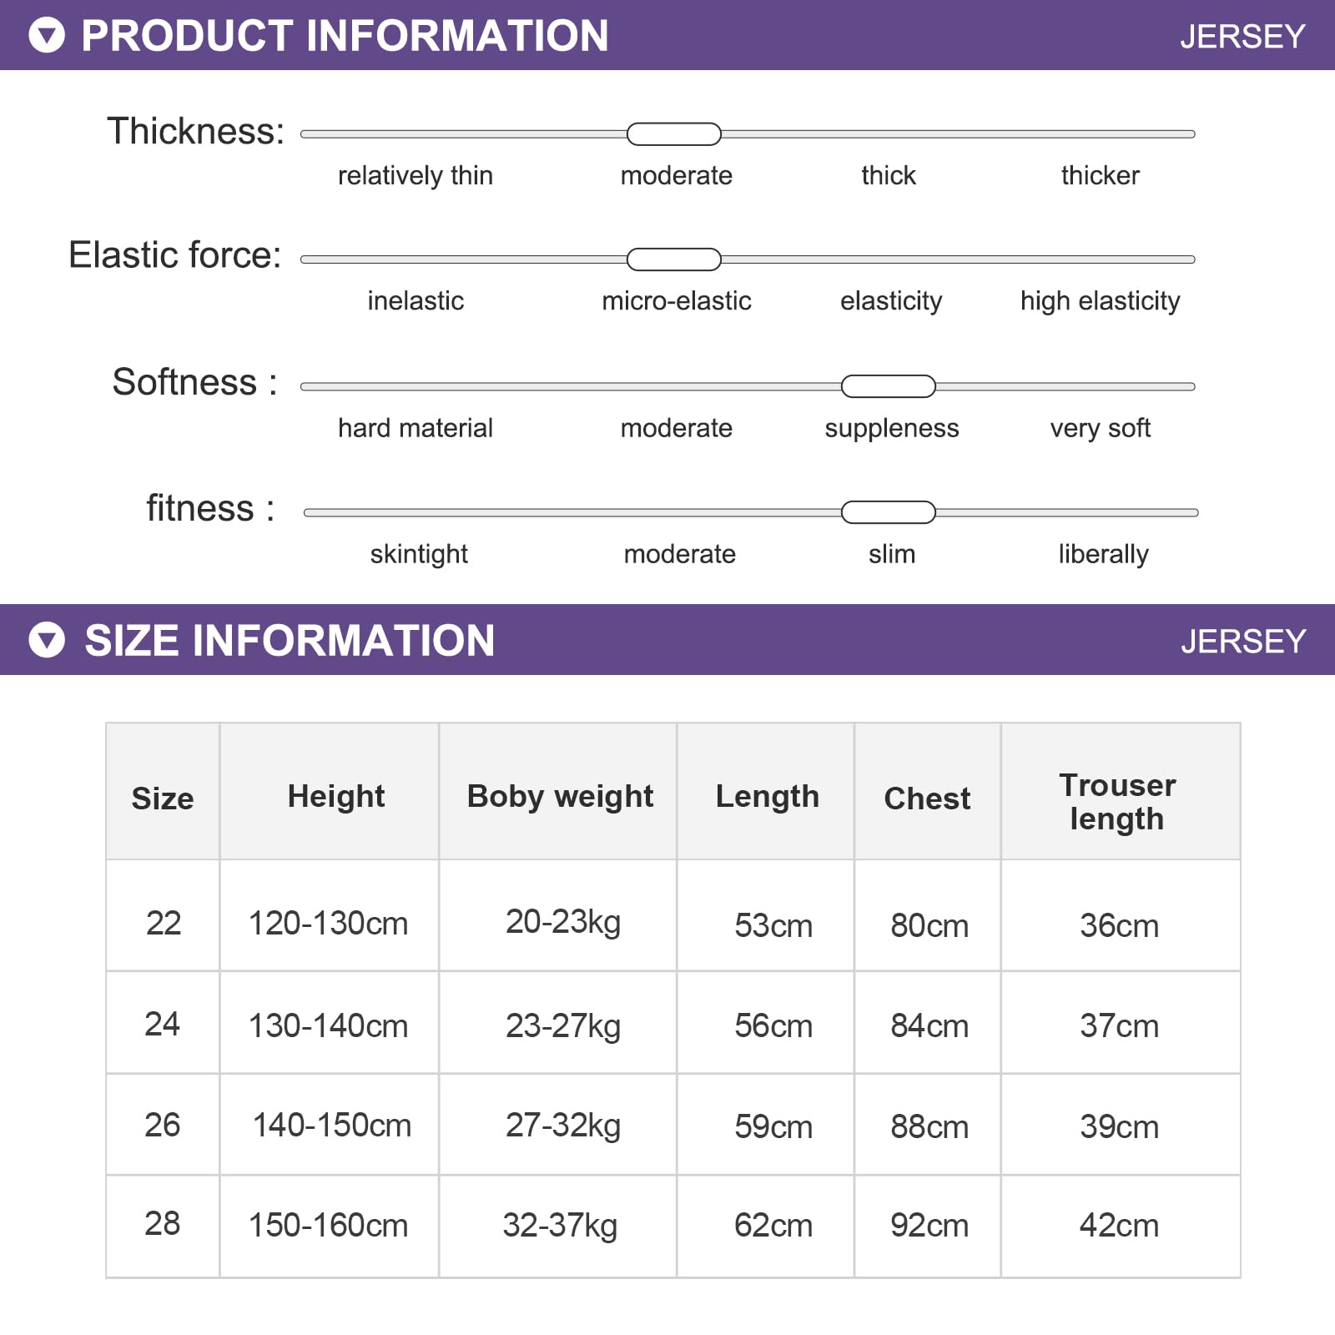This screenshot has width=1335, height=1335.
Task: Select the 'high elasticity' label
Action: [1101, 301]
